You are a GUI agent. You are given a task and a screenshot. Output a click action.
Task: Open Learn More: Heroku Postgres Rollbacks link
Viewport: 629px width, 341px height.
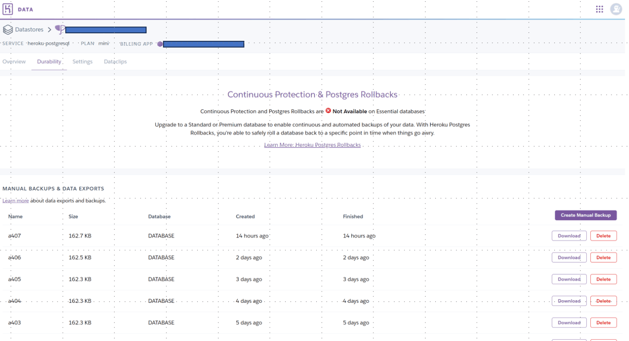click(x=312, y=145)
